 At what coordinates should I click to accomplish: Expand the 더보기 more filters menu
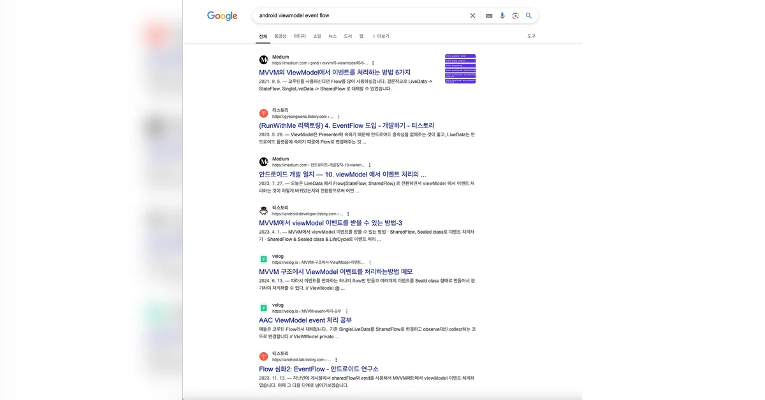pos(381,36)
